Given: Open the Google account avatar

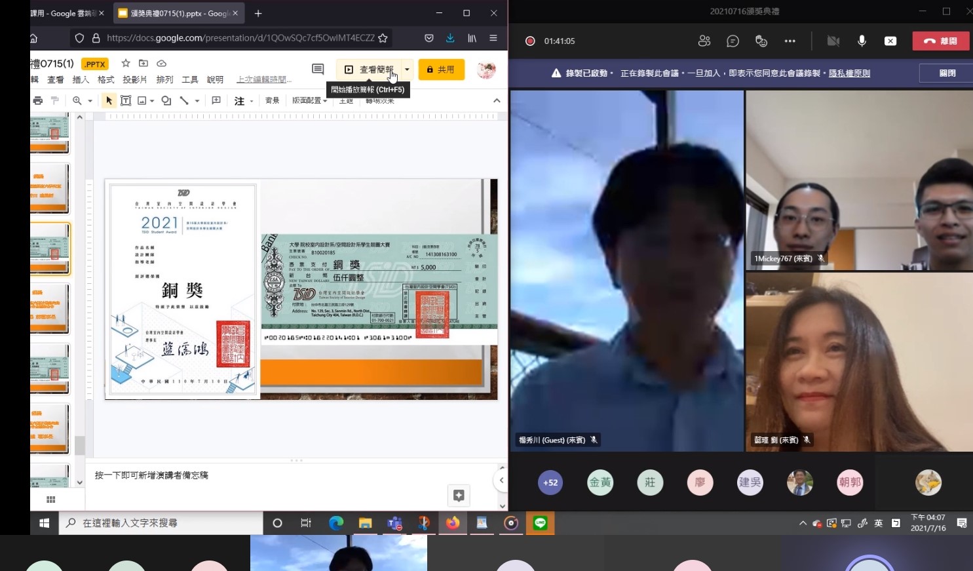Looking at the screenshot, I should 486,69.
